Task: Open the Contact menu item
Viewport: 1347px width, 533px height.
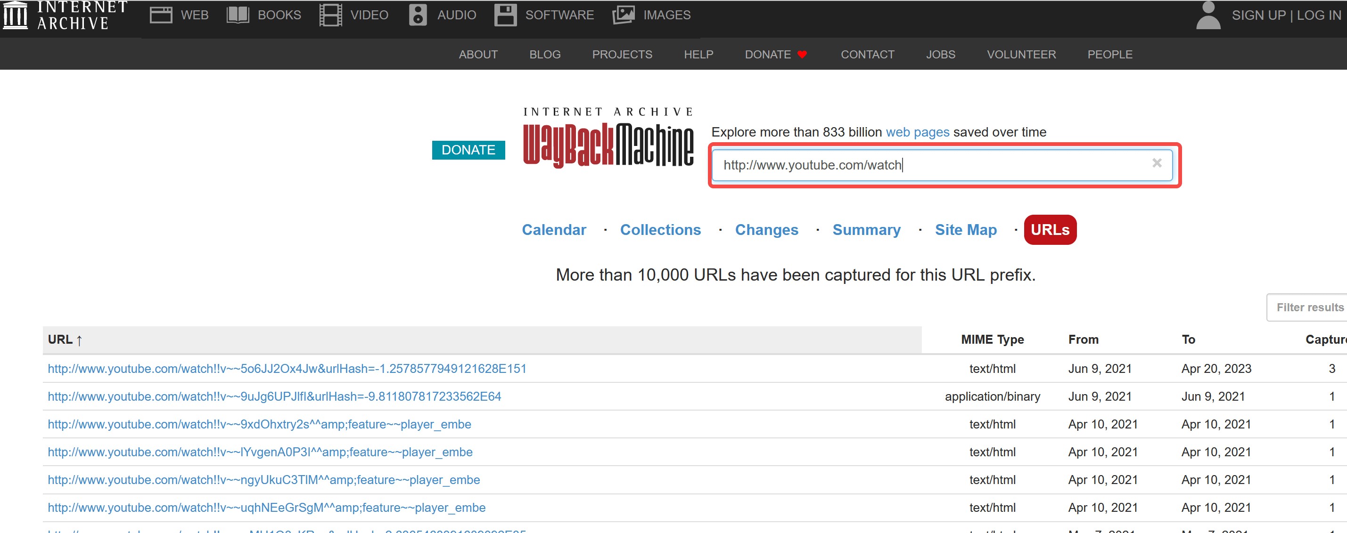Action: coord(867,54)
